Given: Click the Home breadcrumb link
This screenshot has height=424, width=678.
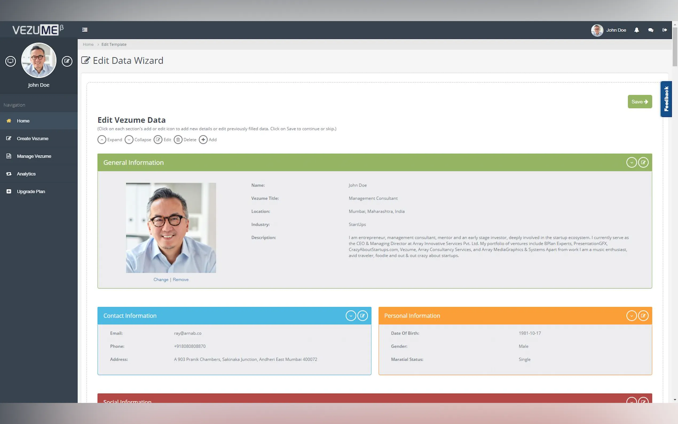Looking at the screenshot, I should coord(88,44).
